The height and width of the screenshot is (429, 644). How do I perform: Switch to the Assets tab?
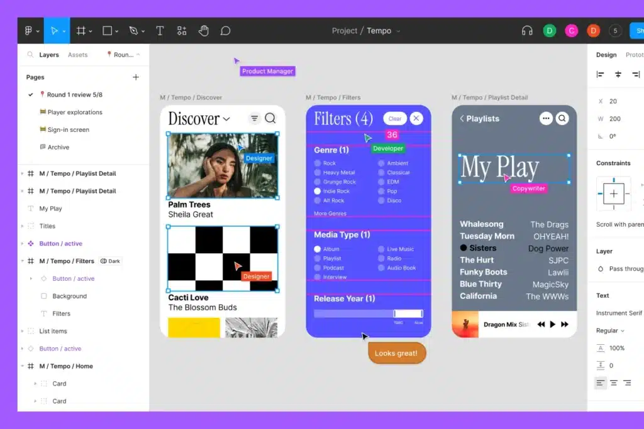click(x=77, y=55)
